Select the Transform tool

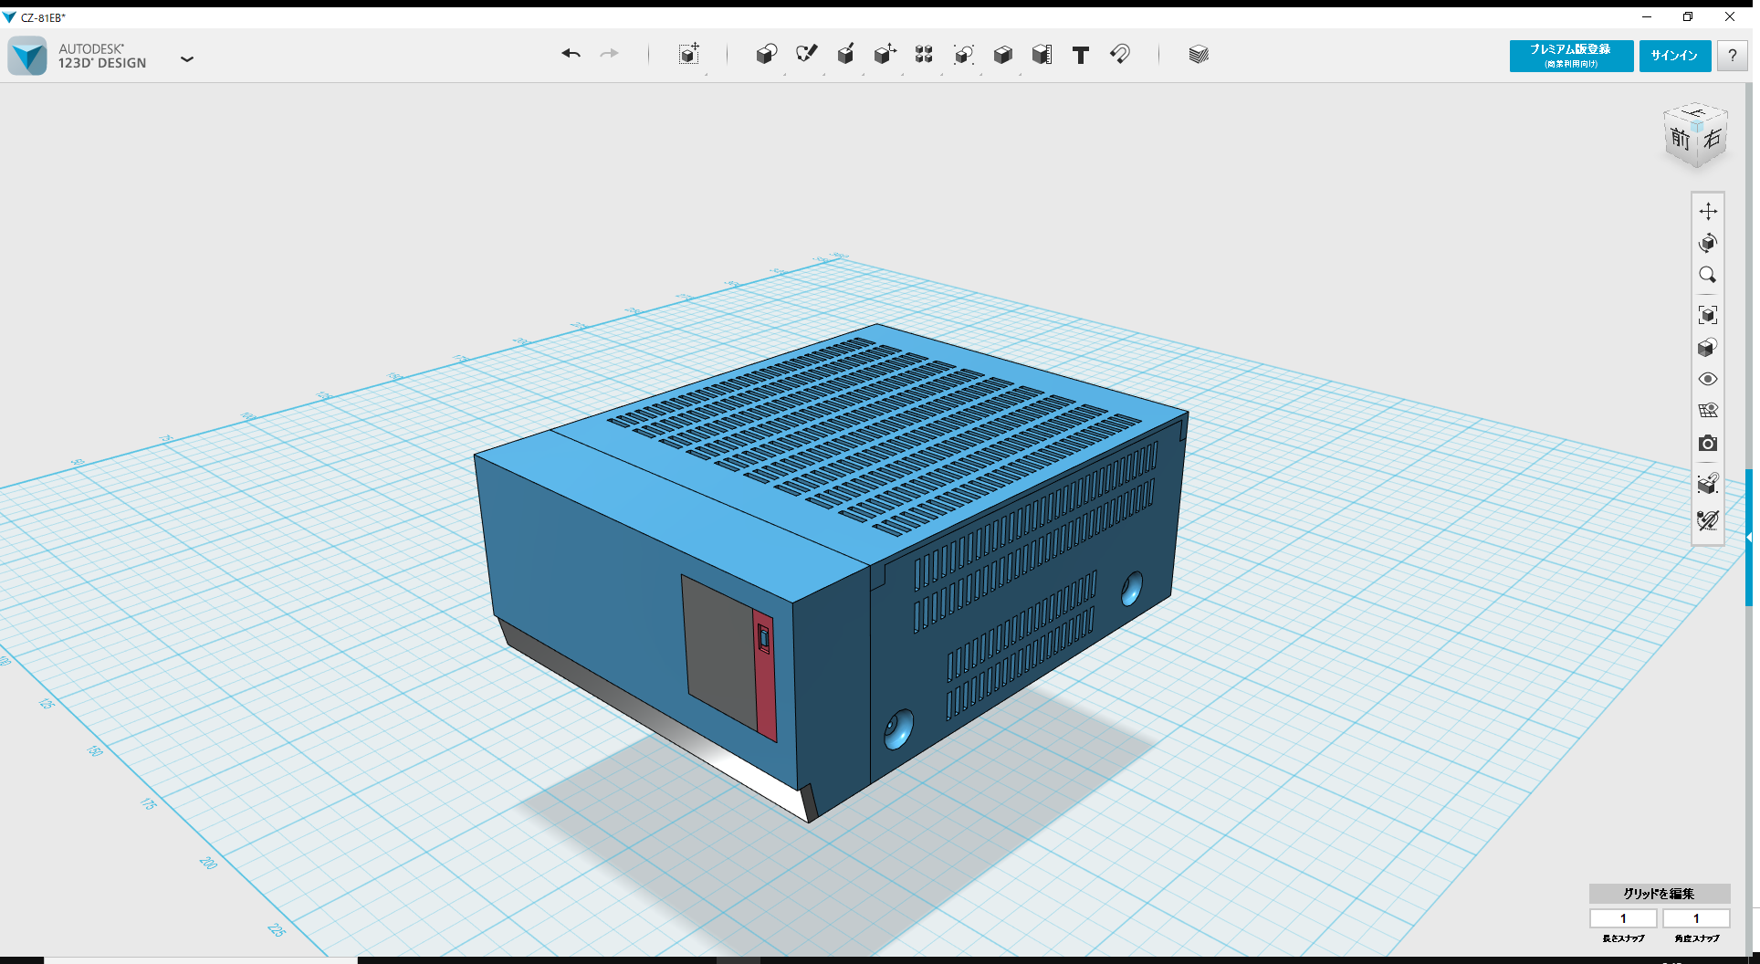pos(689,54)
